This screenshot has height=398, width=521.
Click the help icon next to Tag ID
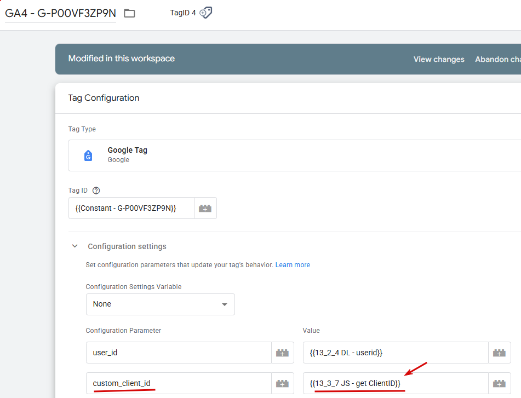pos(96,191)
